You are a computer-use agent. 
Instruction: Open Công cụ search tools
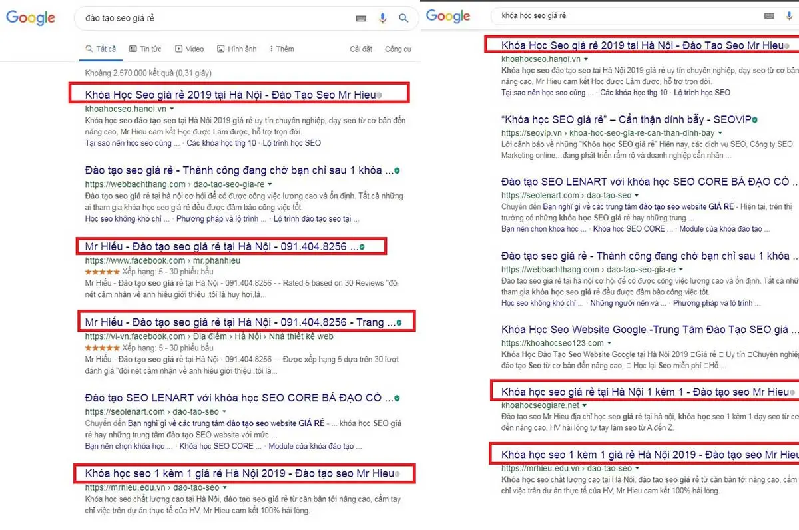398,49
